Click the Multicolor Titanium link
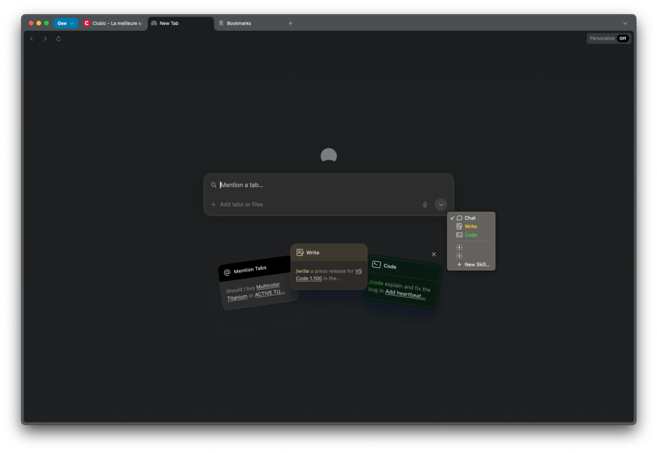Screen dimensions: 657x453 tap(253, 291)
